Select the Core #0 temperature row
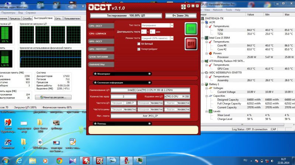 [247, 46]
